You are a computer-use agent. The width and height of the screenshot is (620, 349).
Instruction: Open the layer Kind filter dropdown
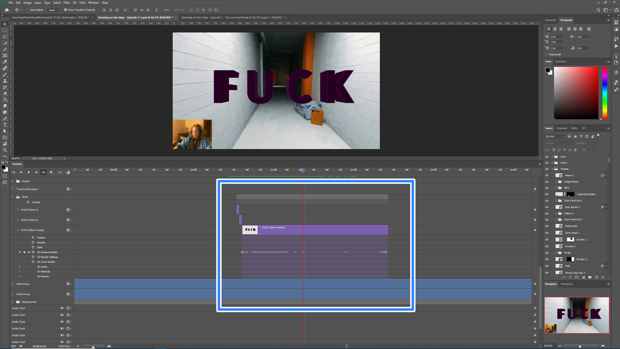click(x=555, y=136)
